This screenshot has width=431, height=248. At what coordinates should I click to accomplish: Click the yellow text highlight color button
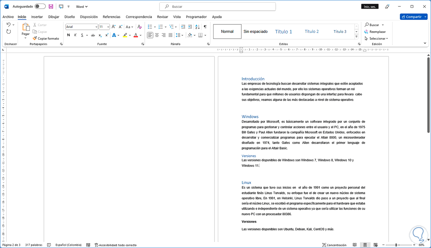coord(125,35)
